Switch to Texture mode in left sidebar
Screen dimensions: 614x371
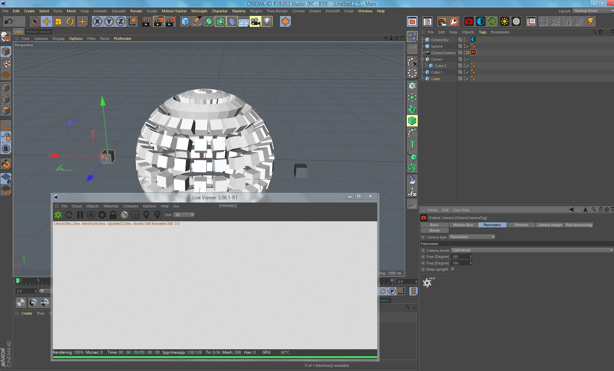[x=6, y=64]
